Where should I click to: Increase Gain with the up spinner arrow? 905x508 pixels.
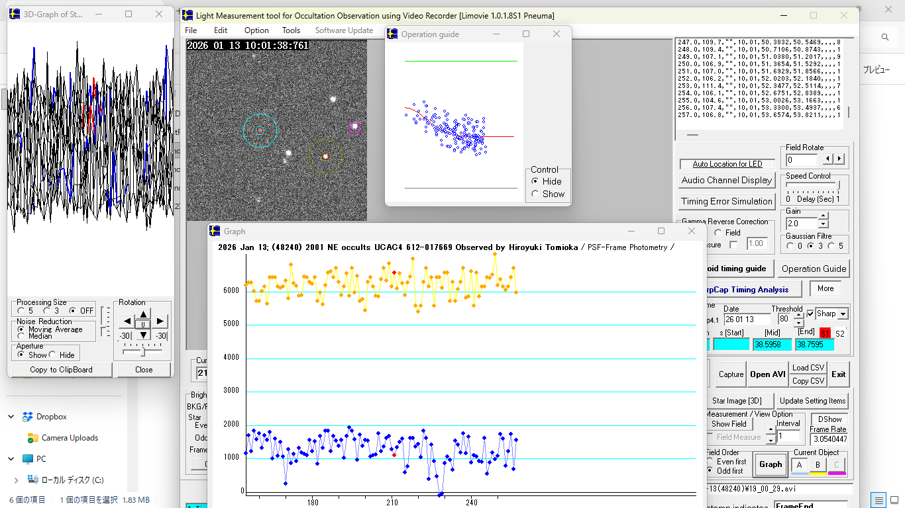click(x=823, y=217)
